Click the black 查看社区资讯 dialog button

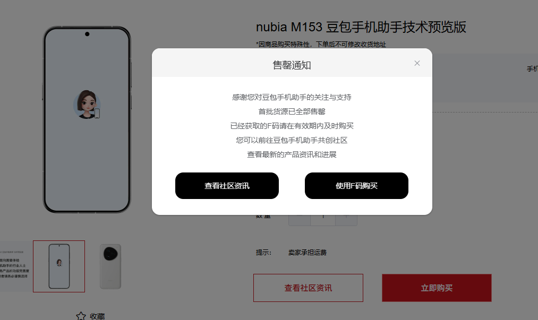pos(227,186)
